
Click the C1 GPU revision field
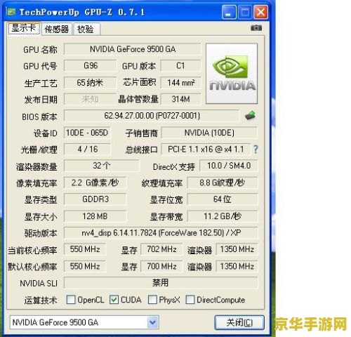180,66
